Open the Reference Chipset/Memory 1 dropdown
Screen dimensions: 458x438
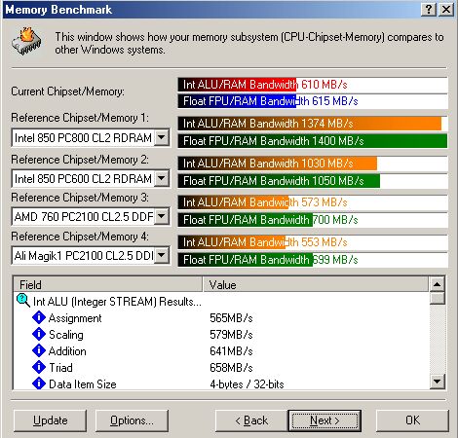pos(162,137)
